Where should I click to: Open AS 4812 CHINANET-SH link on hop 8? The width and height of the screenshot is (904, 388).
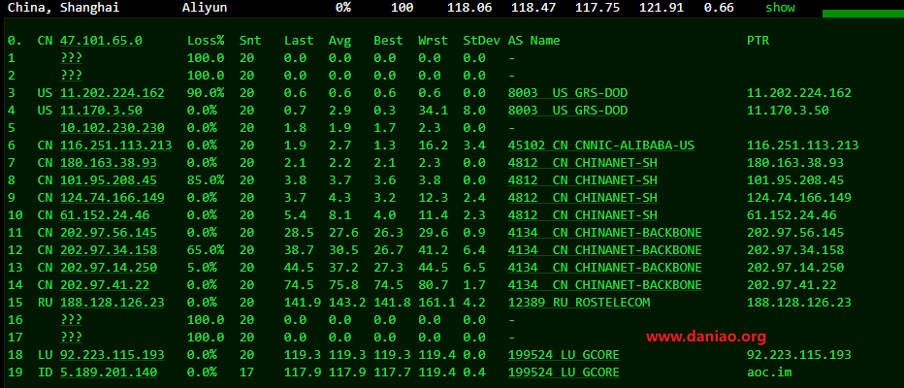tap(582, 179)
